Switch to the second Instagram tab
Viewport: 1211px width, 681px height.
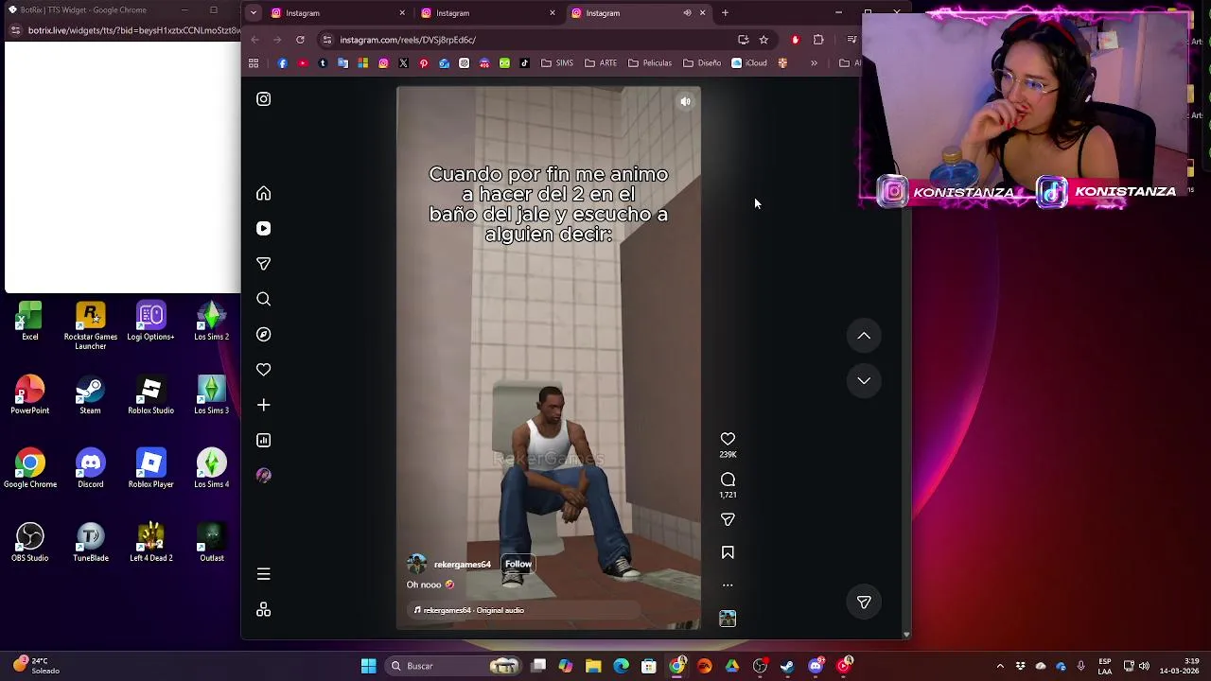point(487,13)
